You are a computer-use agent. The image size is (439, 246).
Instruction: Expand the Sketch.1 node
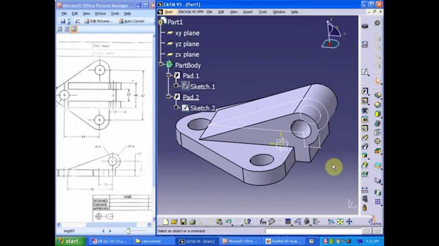pyautogui.click(x=176, y=86)
